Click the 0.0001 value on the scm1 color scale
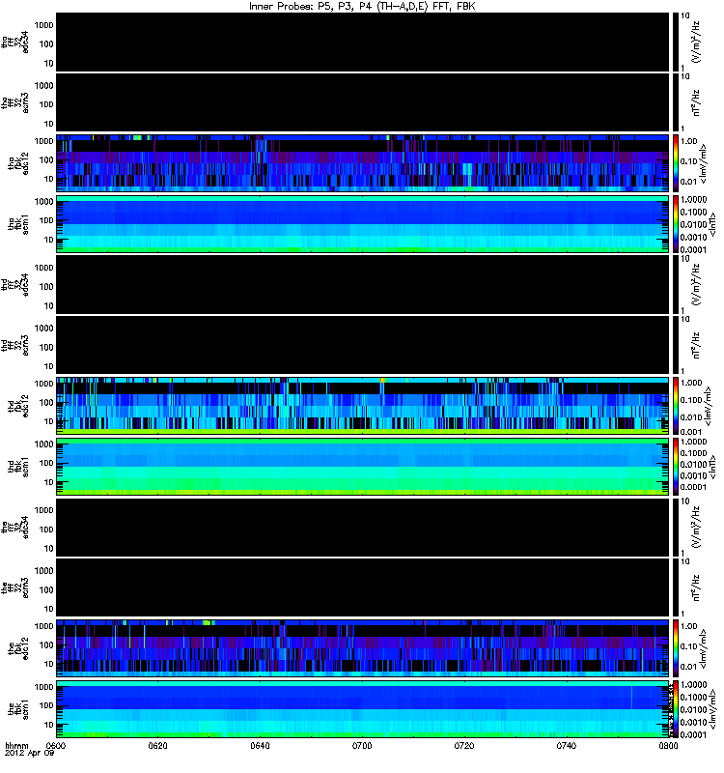 tap(693, 735)
